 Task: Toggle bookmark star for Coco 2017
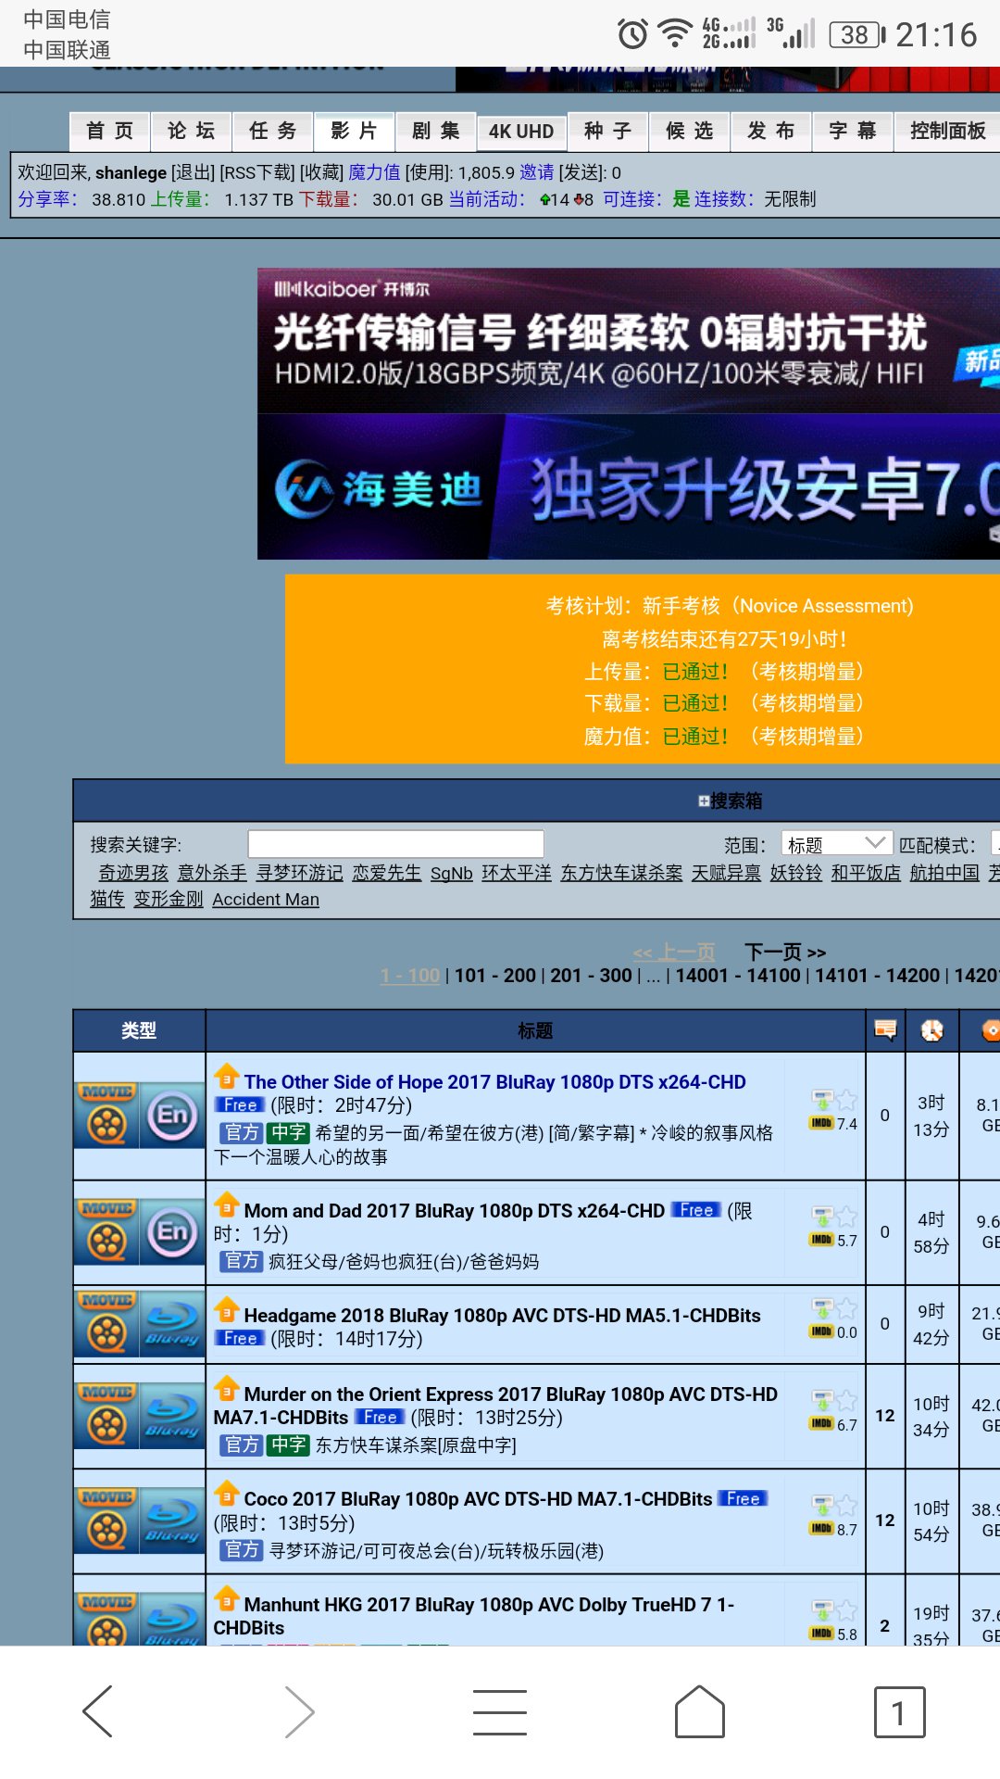846,1506
